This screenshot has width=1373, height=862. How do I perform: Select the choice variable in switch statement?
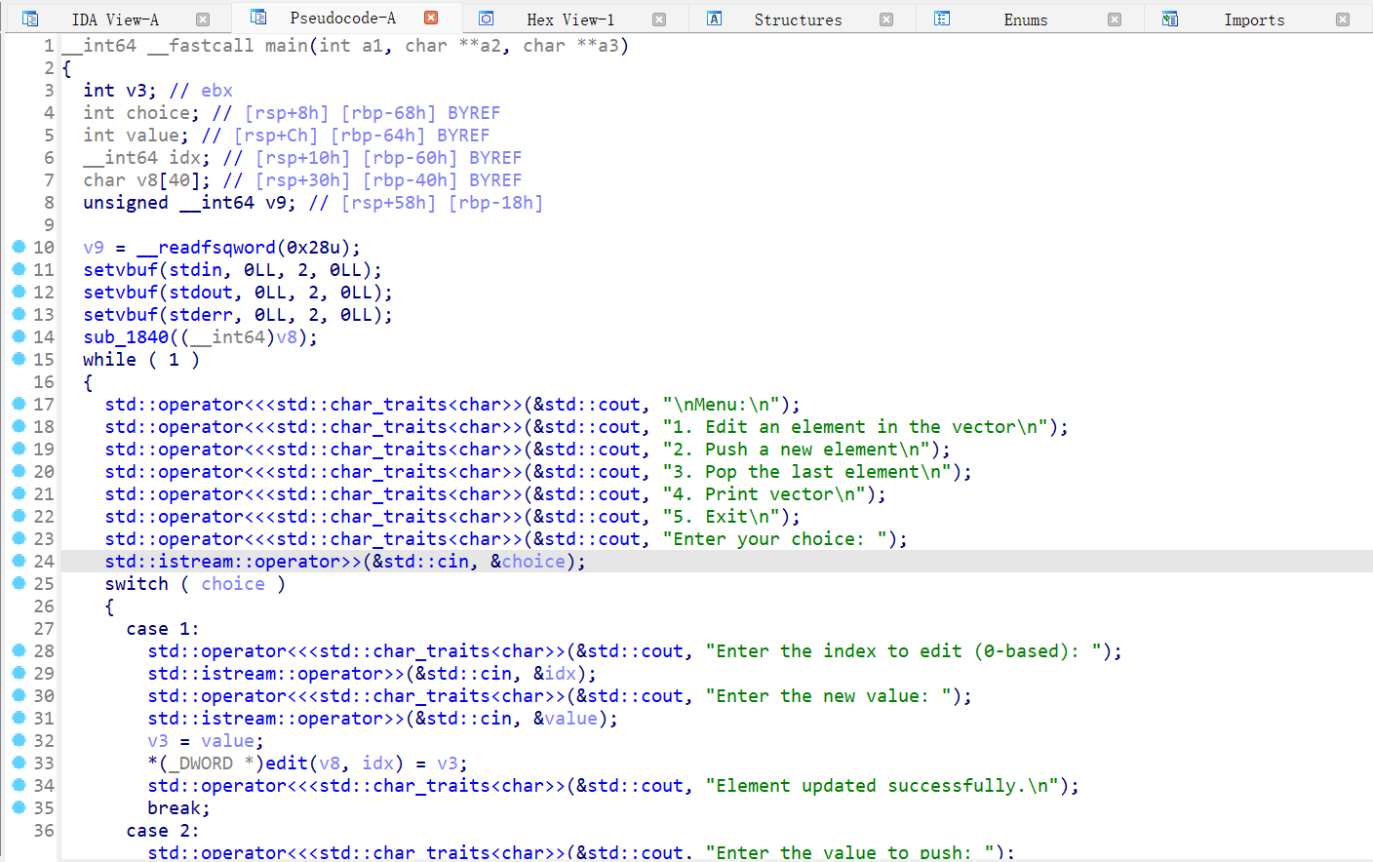click(x=233, y=584)
